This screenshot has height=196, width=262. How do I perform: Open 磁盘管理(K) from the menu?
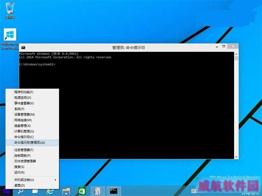pos(32,126)
